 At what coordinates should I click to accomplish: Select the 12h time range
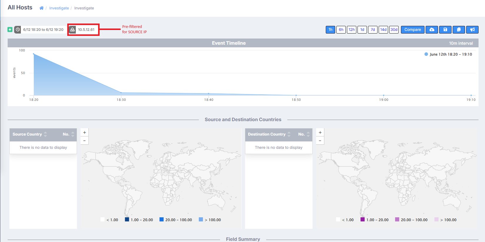pos(352,29)
